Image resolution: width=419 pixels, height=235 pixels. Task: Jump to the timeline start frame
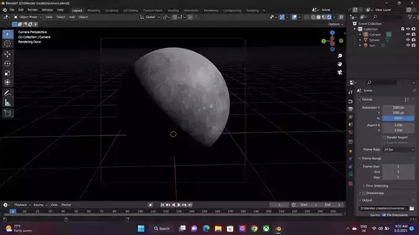click(x=162, y=205)
